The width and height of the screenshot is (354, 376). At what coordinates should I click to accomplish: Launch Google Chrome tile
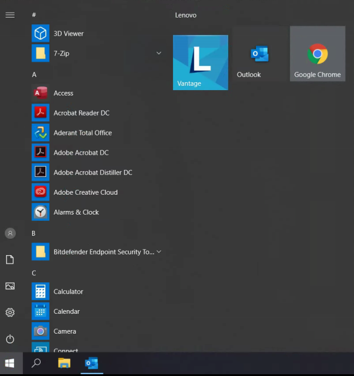318,54
